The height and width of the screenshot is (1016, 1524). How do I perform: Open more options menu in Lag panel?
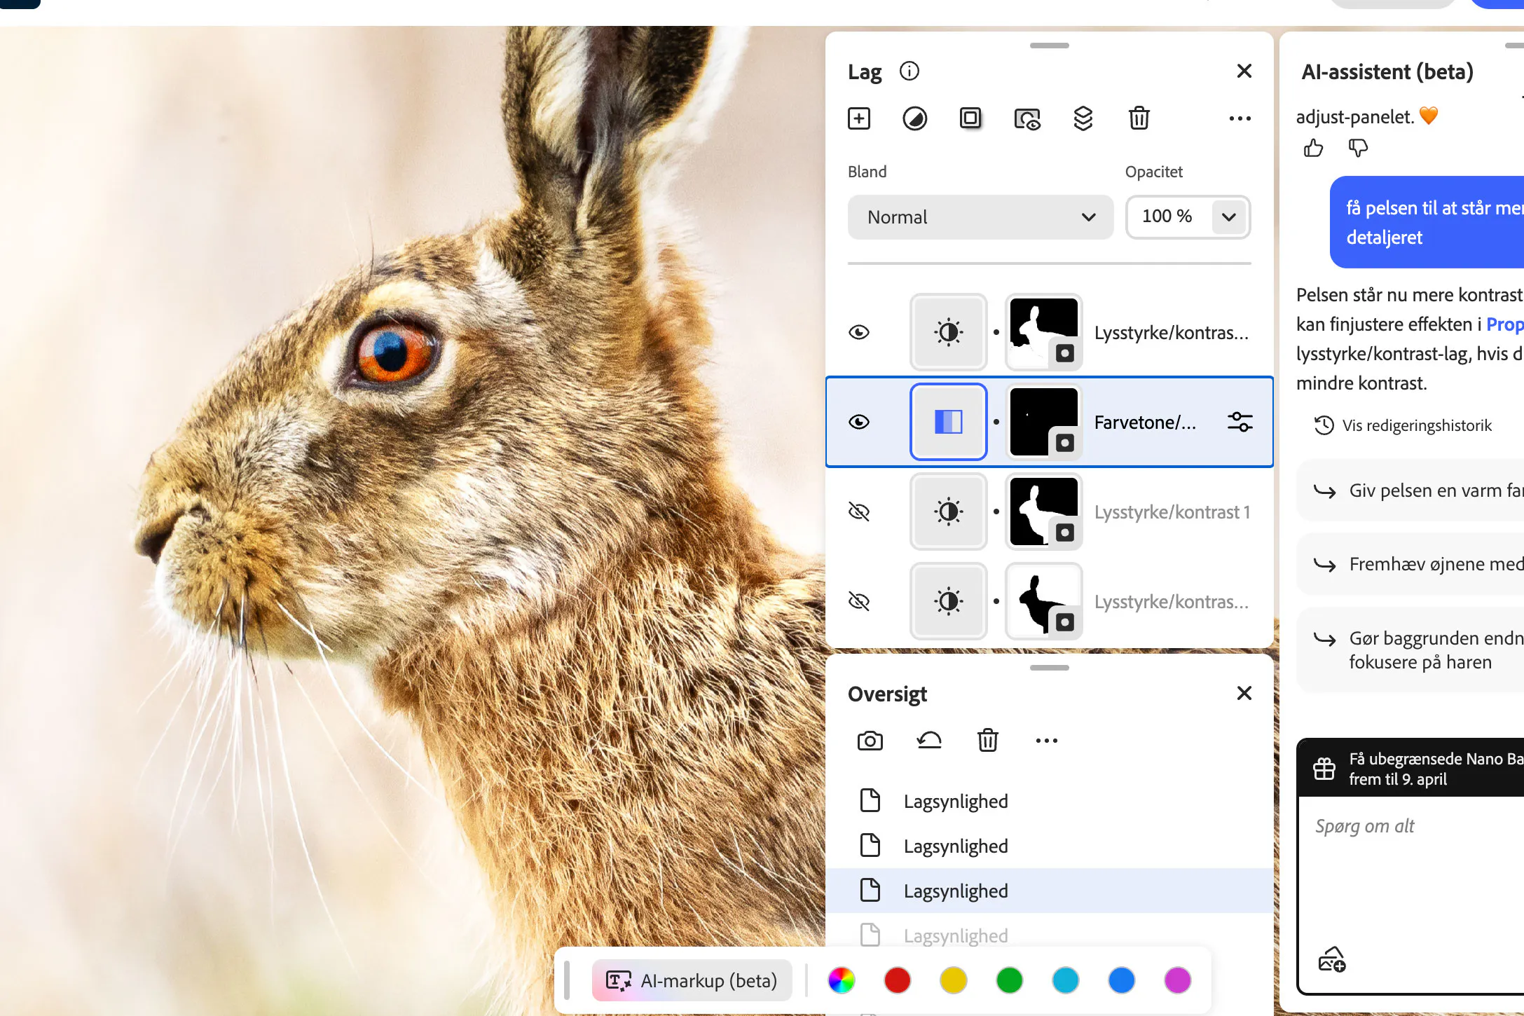tap(1240, 118)
